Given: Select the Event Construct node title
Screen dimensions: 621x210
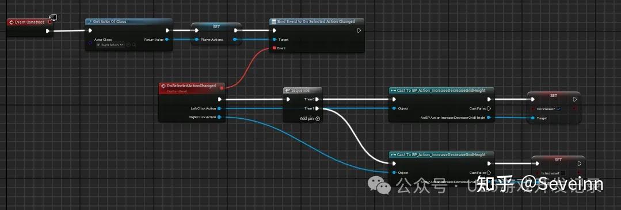Looking at the screenshot, I should tap(29, 22).
